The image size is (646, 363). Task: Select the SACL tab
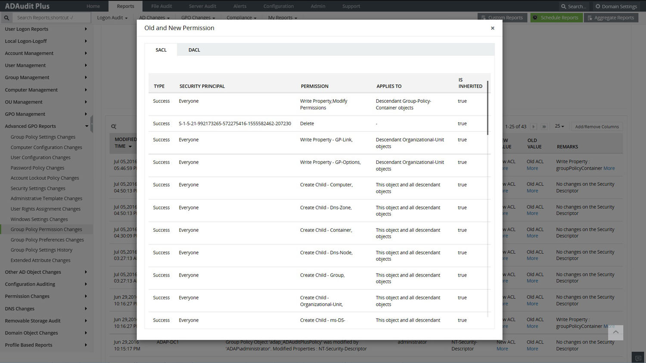pos(161,50)
